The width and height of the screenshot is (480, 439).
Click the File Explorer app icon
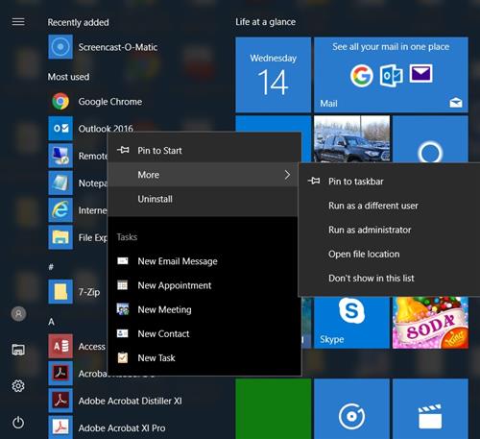[60, 237]
